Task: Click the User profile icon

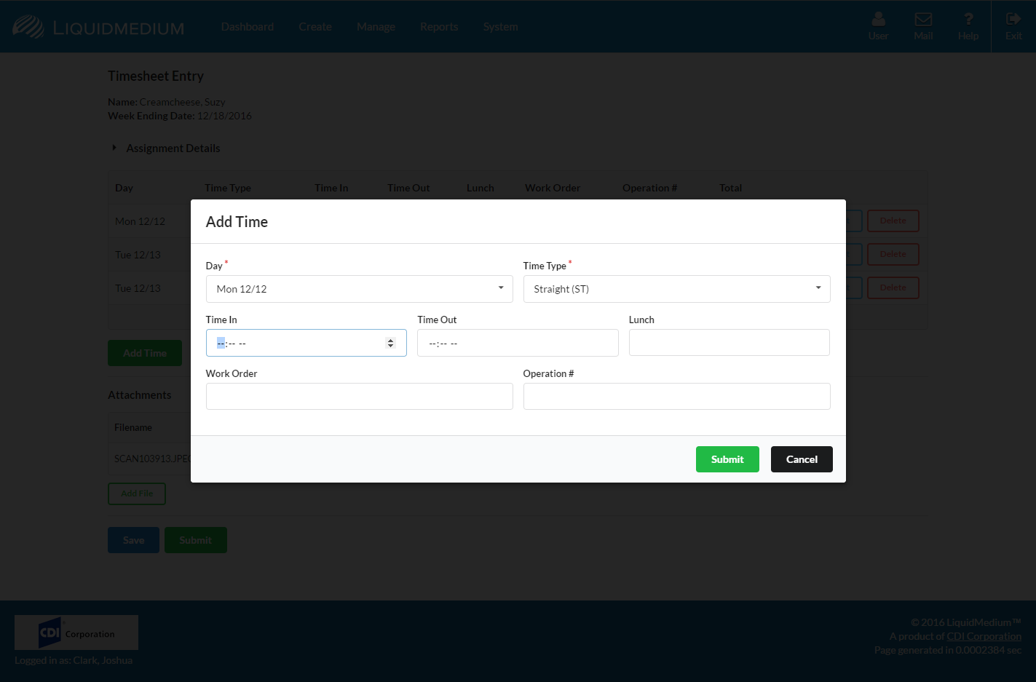Action: pos(878,20)
